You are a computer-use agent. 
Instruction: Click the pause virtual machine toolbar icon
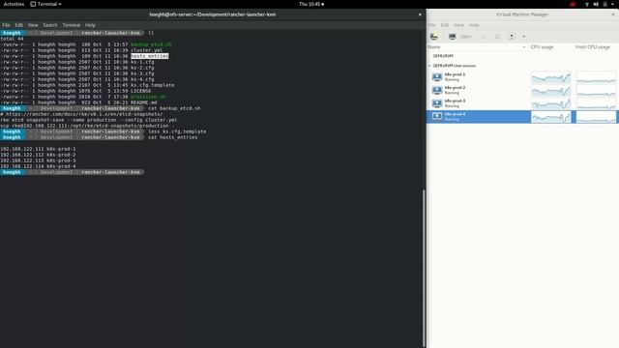[x=497, y=37]
